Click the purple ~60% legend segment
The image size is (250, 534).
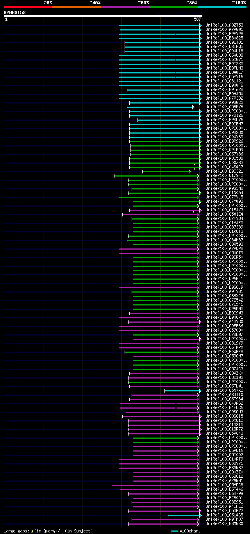[125, 7]
